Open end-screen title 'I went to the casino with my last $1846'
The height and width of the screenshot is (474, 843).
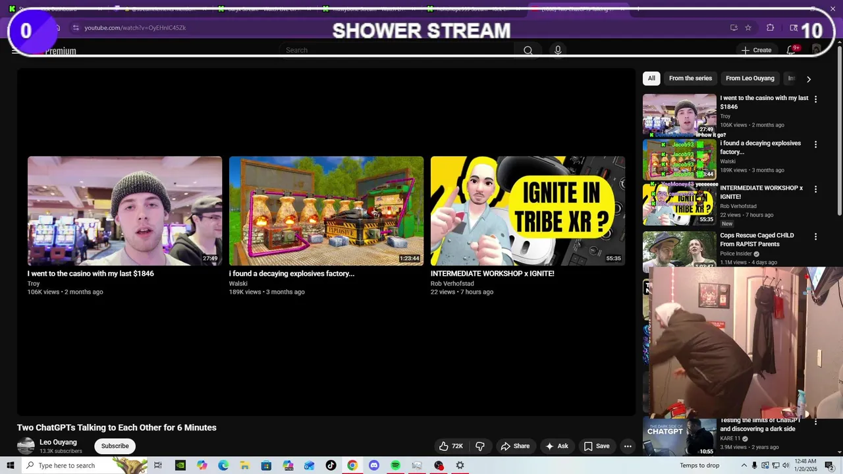91,273
